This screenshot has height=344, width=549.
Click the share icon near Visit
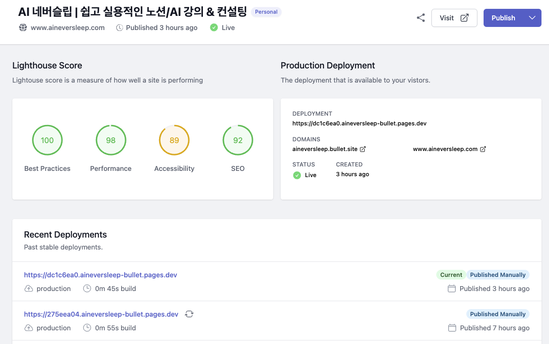[x=421, y=18]
